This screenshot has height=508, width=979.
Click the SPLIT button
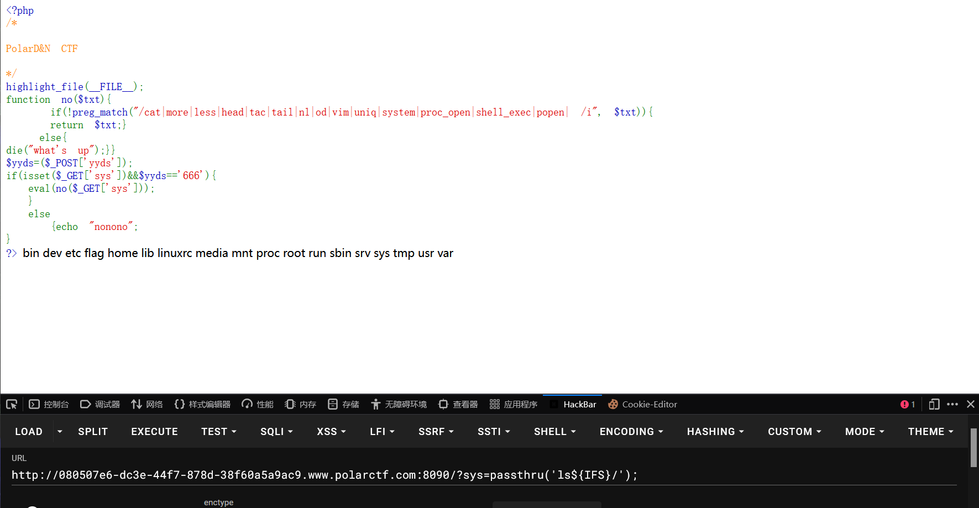93,432
